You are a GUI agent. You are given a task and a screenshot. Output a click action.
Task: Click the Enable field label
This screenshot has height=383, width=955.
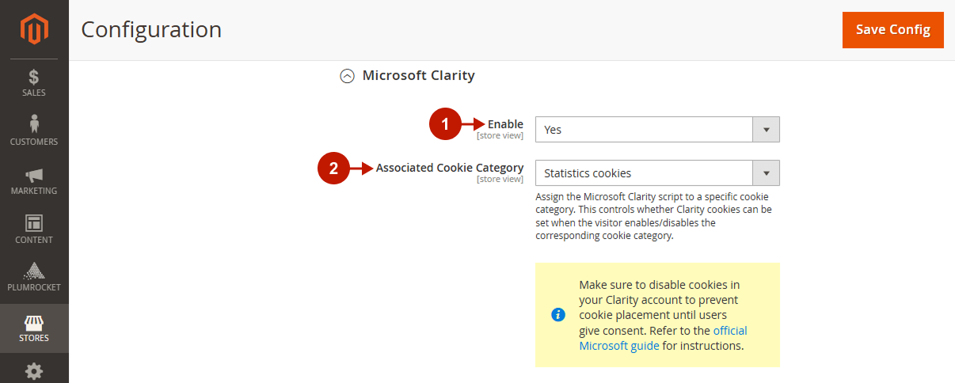(x=505, y=124)
